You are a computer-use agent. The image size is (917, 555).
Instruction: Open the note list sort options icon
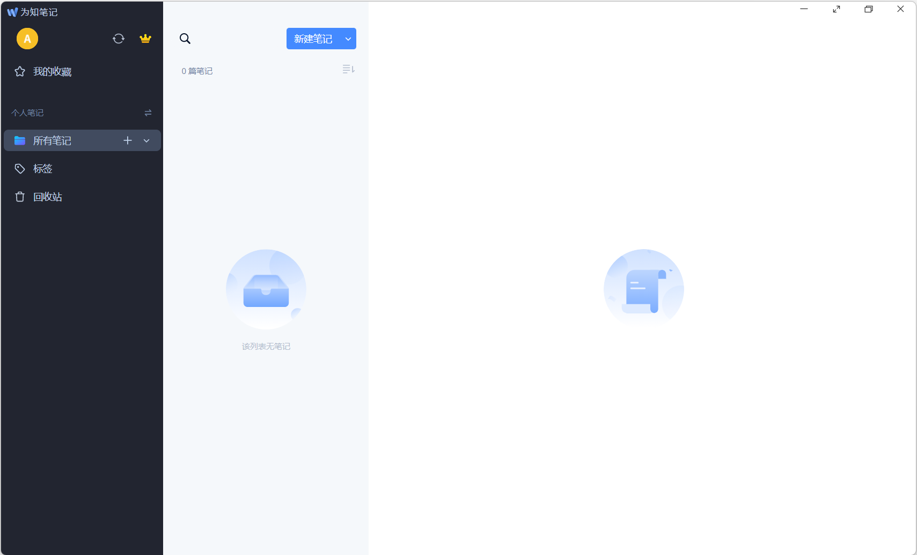348,70
